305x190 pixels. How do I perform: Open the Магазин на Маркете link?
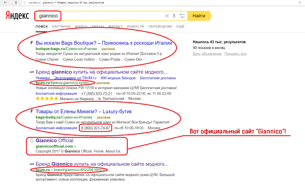77,99
